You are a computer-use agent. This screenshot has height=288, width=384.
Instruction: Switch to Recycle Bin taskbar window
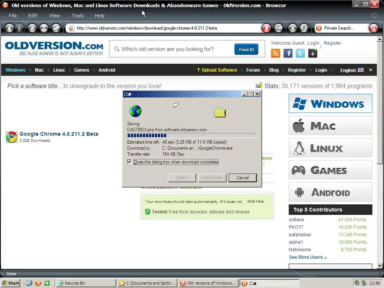click(86, 283)
